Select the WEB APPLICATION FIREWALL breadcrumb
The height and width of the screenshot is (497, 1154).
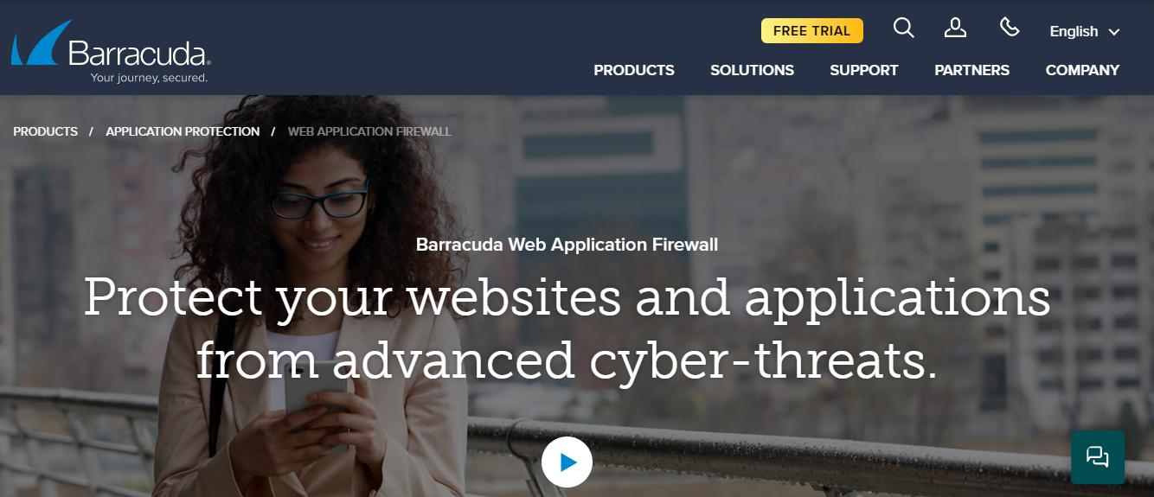click(x=369, y=131)
